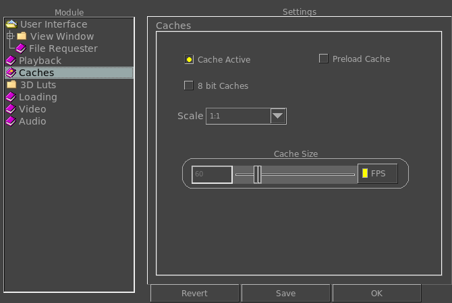Enable the Preload Cache checkbox
The width and height of the screenshot is (452, 303).
coord(323,59)
